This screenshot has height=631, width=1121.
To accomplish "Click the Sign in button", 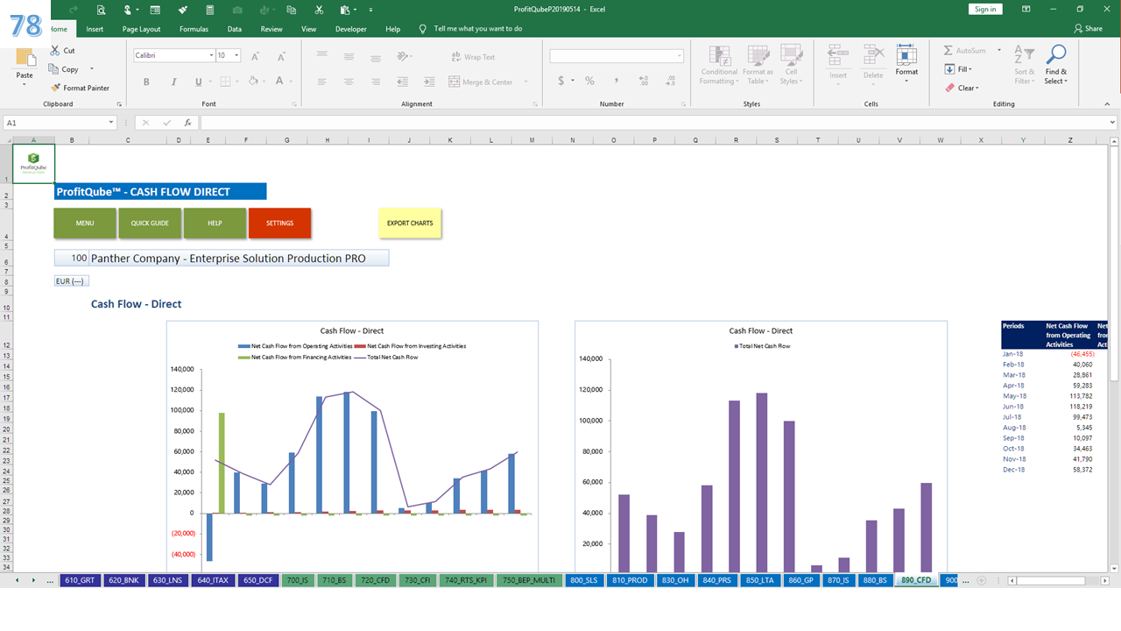I will (x=985, y=9).
